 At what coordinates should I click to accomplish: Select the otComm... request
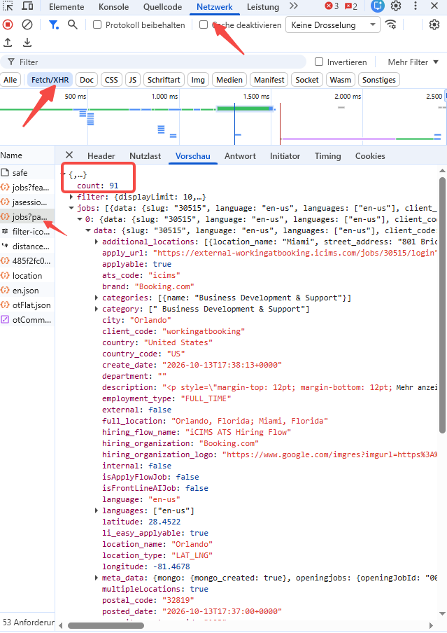tap(27, 320)
